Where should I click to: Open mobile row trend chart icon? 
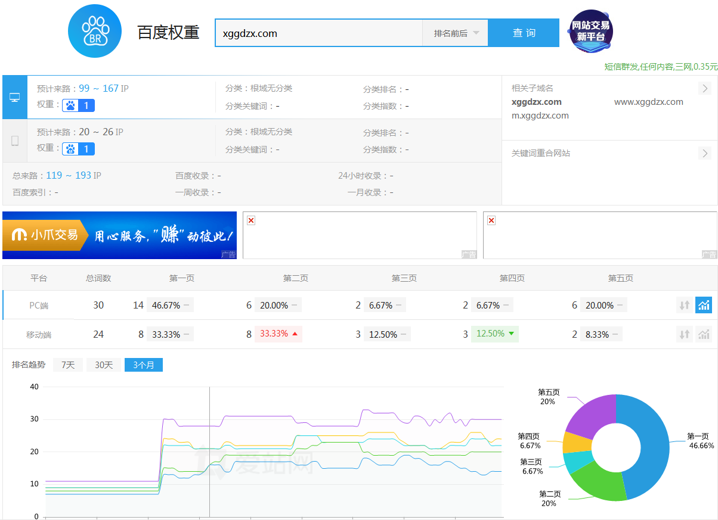(x=704, y=334)
